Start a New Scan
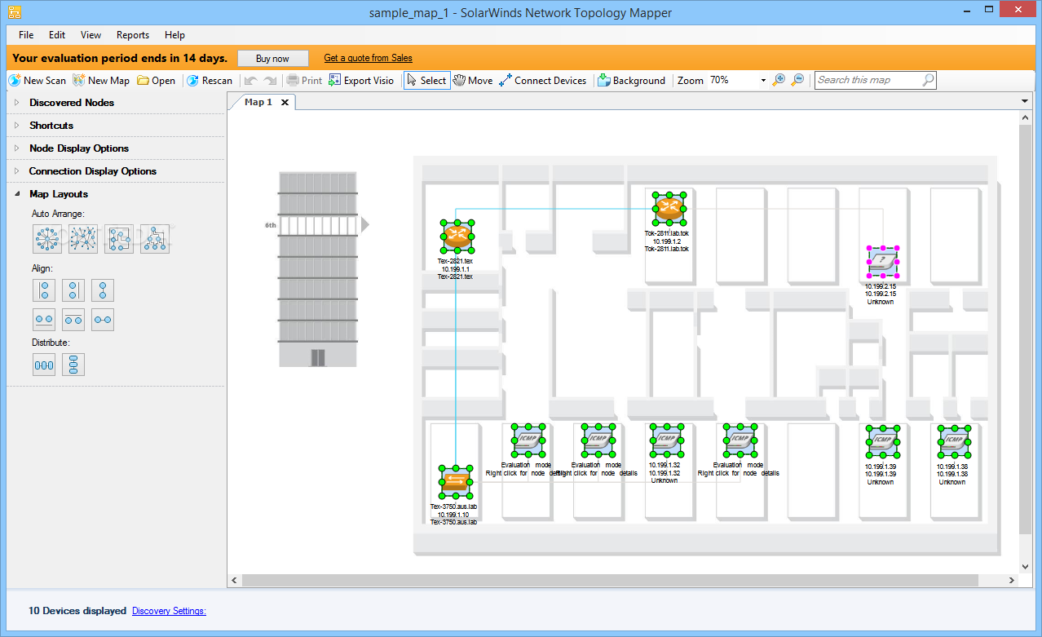 pos(38,81)
